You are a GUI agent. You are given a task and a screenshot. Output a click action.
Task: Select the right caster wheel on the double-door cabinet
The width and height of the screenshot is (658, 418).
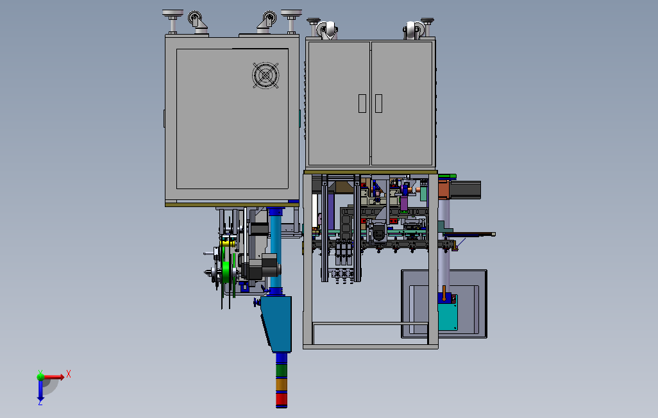pyautogui.click(x=414, y=30)
